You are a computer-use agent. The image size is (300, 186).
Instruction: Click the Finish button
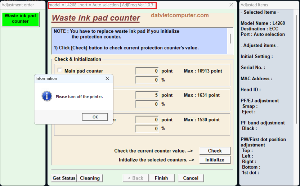(161, 178)
